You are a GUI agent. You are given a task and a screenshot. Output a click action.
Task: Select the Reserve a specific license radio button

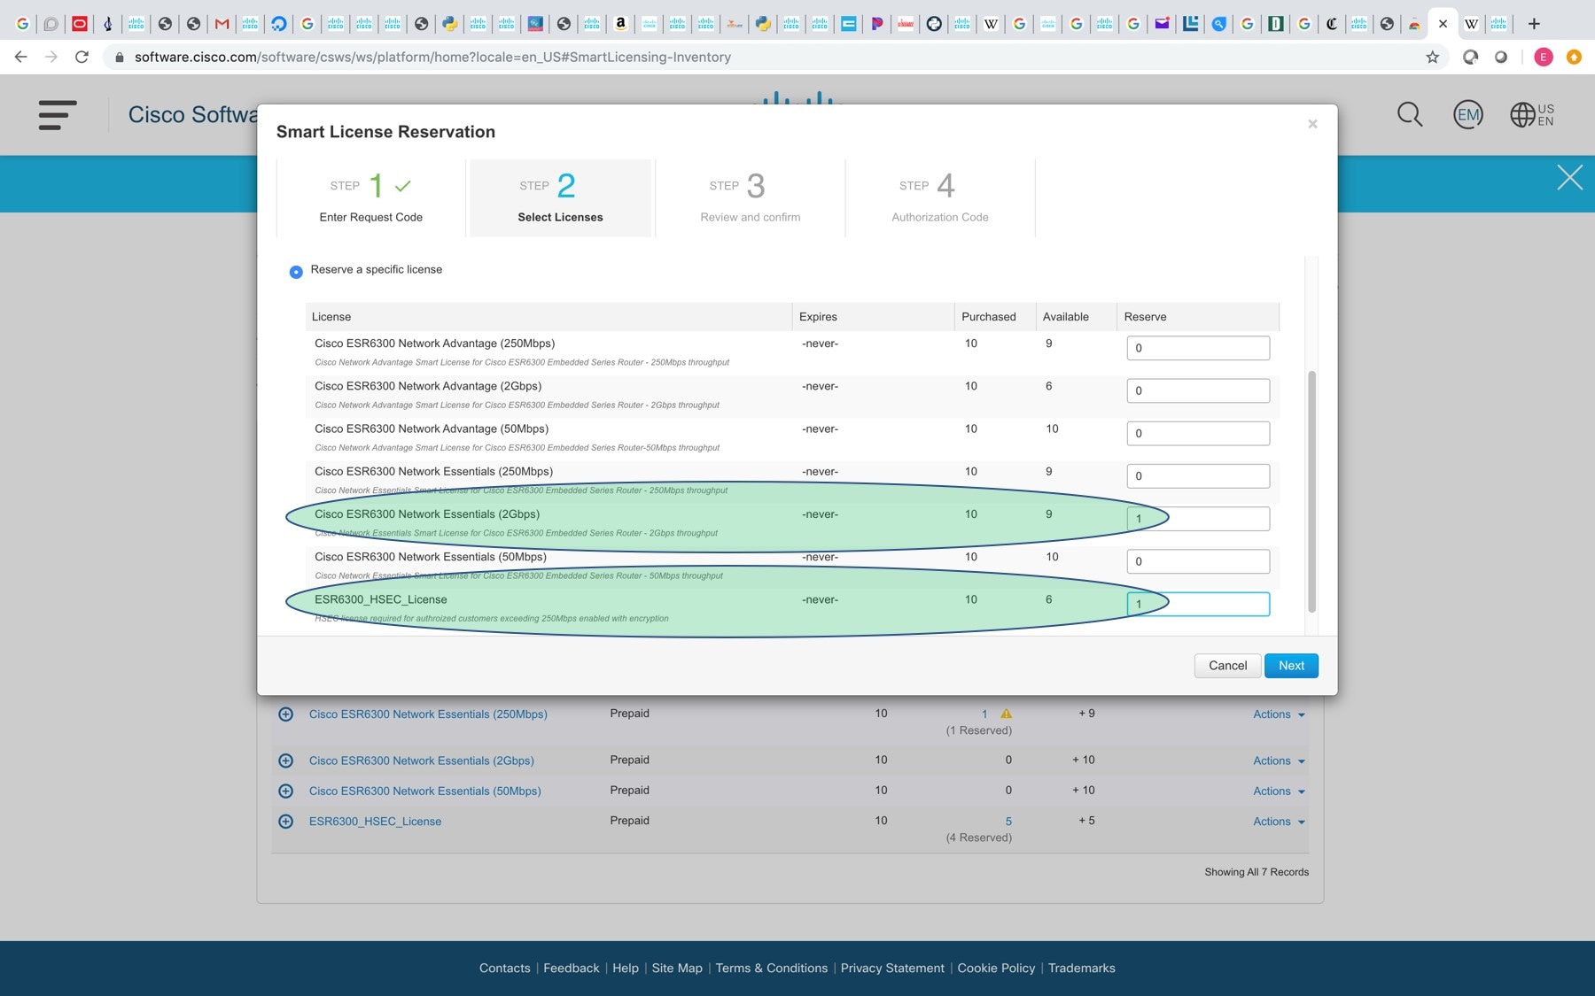click(x=296, y=272)
